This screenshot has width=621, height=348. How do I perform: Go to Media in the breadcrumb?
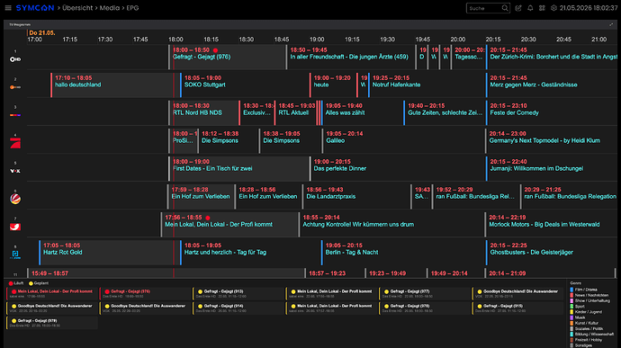point(109,8)
